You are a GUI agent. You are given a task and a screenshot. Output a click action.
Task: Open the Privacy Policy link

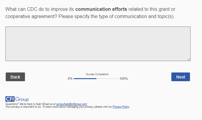coord(121,107)
